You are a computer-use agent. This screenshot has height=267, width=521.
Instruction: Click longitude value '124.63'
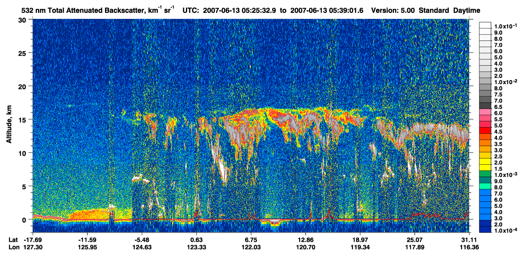pyautogui.click(x=142, y=247)
